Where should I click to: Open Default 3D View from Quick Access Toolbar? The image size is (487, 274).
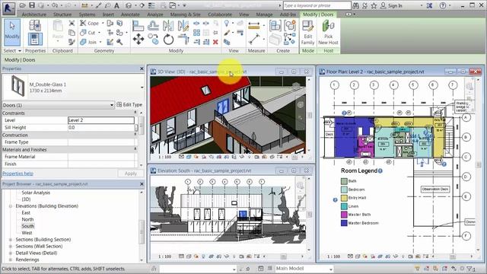coord(129,5)
